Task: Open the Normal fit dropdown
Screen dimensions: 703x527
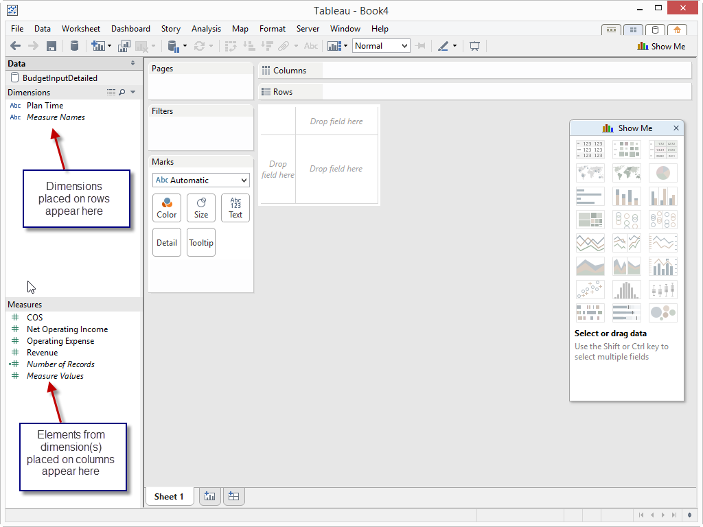Action: coord(381,46)
